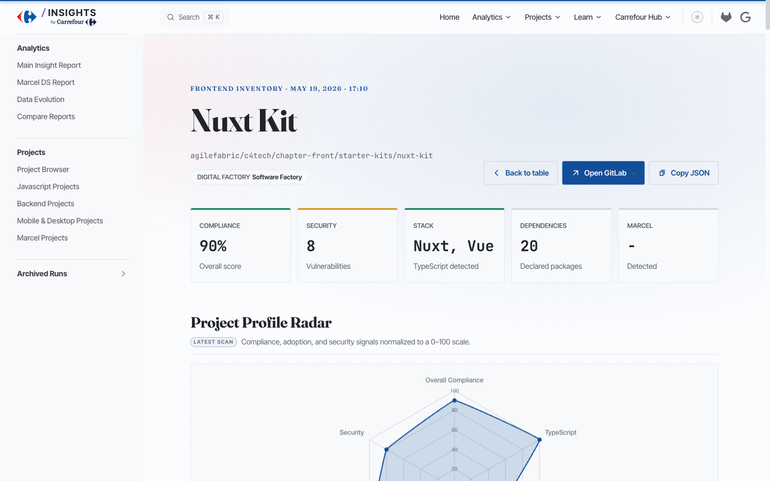This screenshot has width=770, height=481.
Task: Click the Overall Compliance radar point
Action: [x=455, y=400]
